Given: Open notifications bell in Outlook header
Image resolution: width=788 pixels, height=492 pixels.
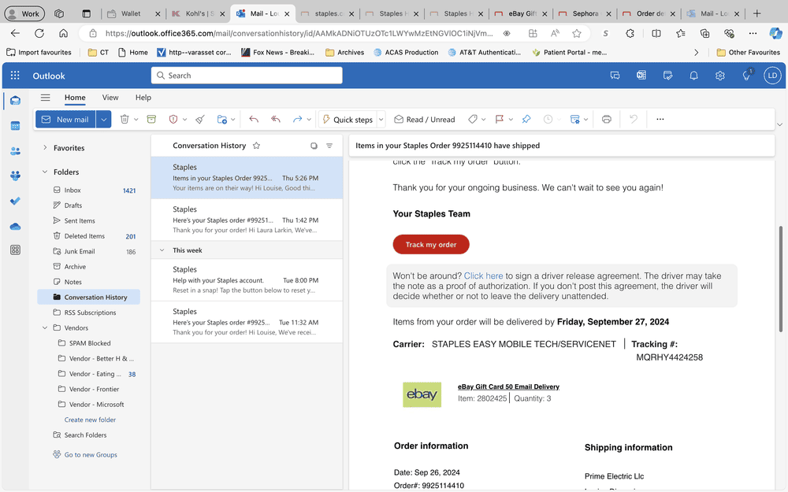Looking at the screenshot, I should (x=693, y=76).
